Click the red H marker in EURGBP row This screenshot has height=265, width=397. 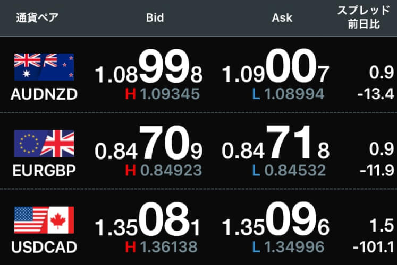[x=130, y=171]
